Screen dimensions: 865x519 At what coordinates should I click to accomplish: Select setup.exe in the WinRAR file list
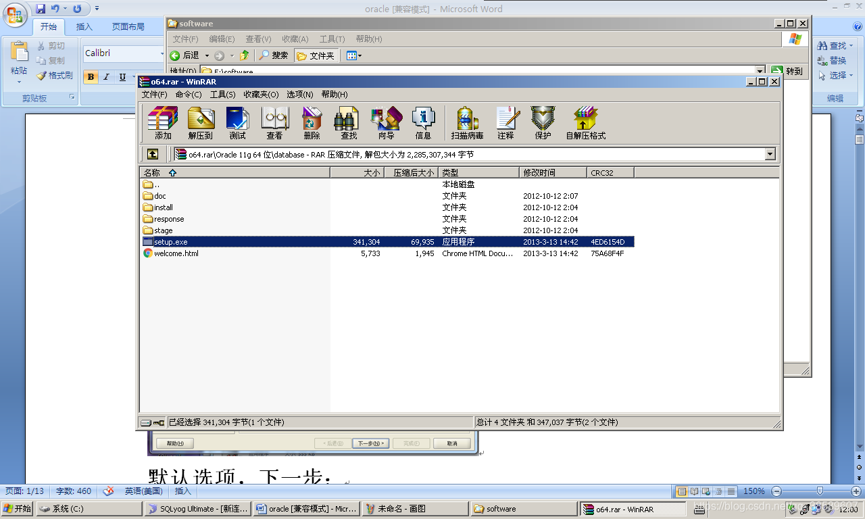pos(387,242)
